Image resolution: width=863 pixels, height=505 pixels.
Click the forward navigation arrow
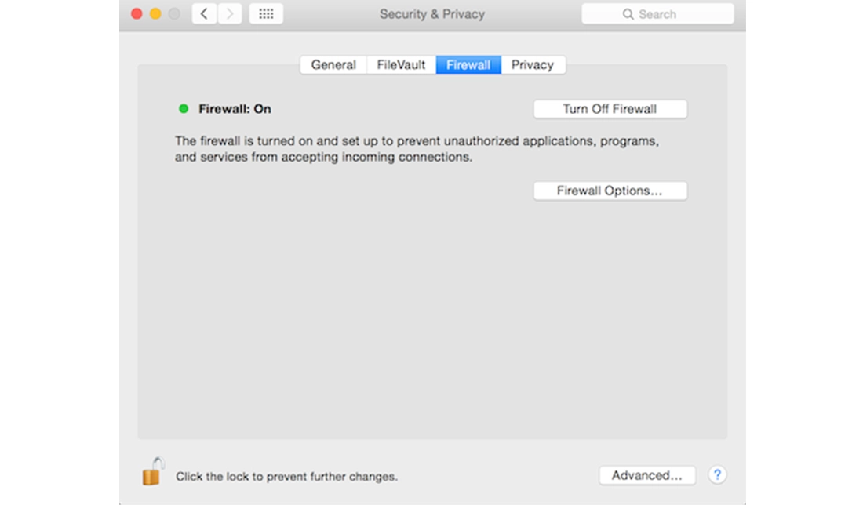point(230,14)
